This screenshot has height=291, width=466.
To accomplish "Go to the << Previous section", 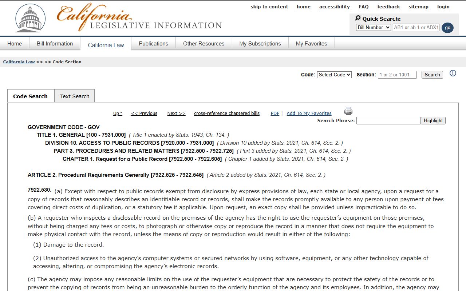I will pyautogui.click(x=144, y=113).
